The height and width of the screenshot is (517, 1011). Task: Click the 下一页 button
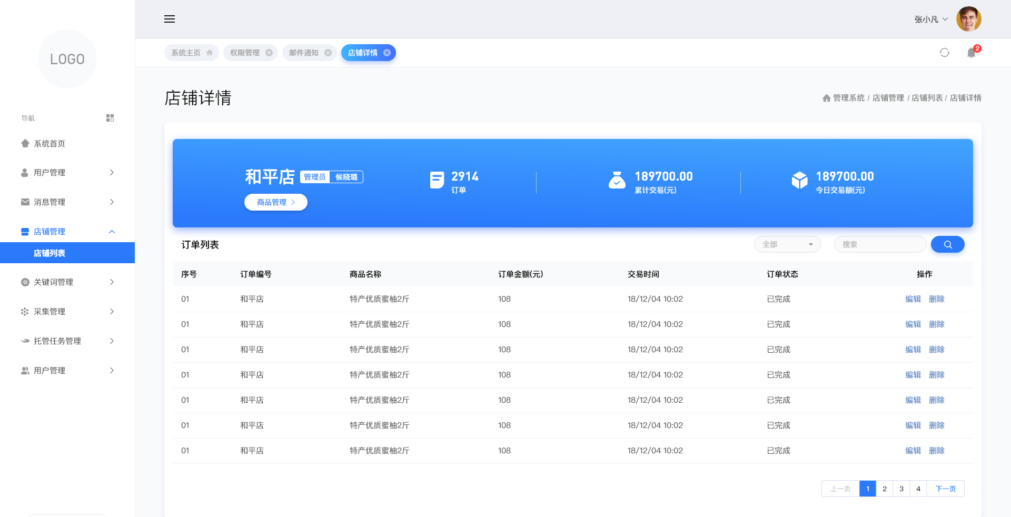pos(946,489)
